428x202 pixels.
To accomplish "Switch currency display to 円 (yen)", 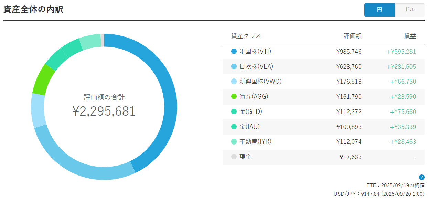I will coord(379,10).
